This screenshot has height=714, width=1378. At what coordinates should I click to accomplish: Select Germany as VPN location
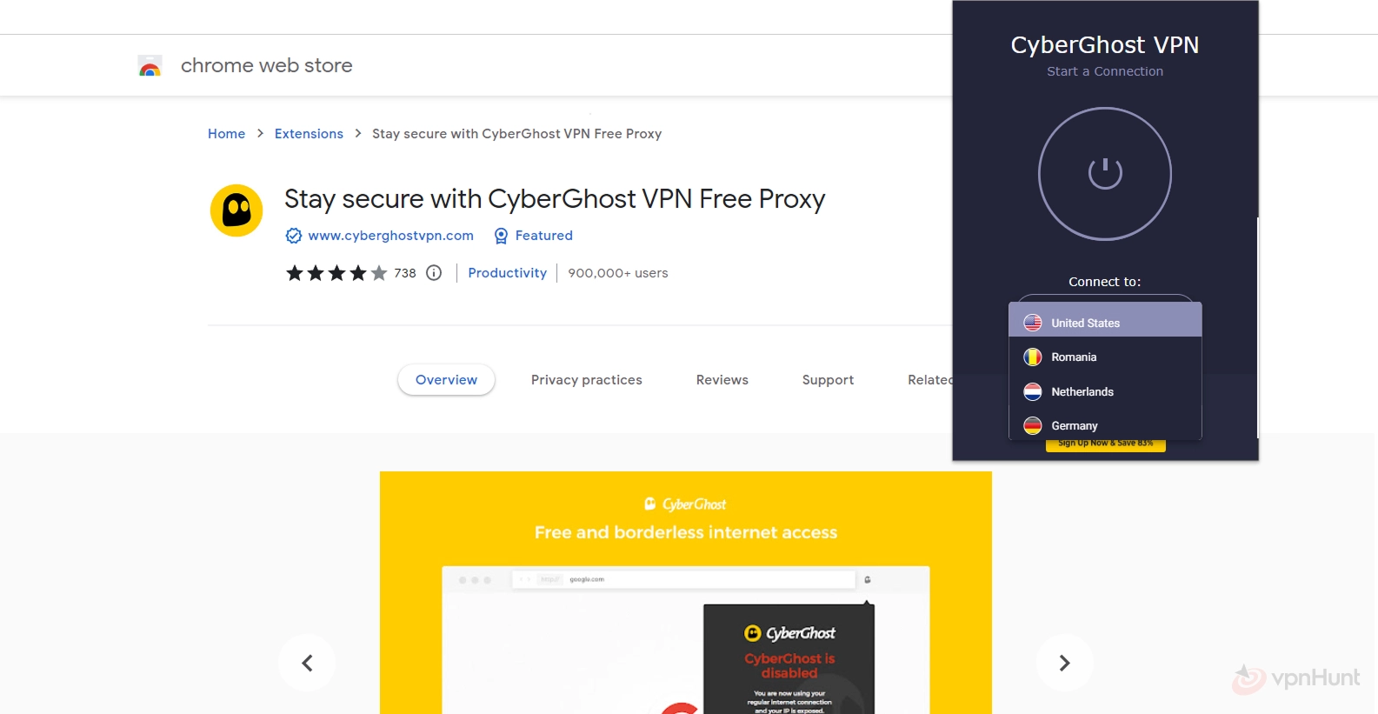pyautogui.click(x=1105, y=425)
